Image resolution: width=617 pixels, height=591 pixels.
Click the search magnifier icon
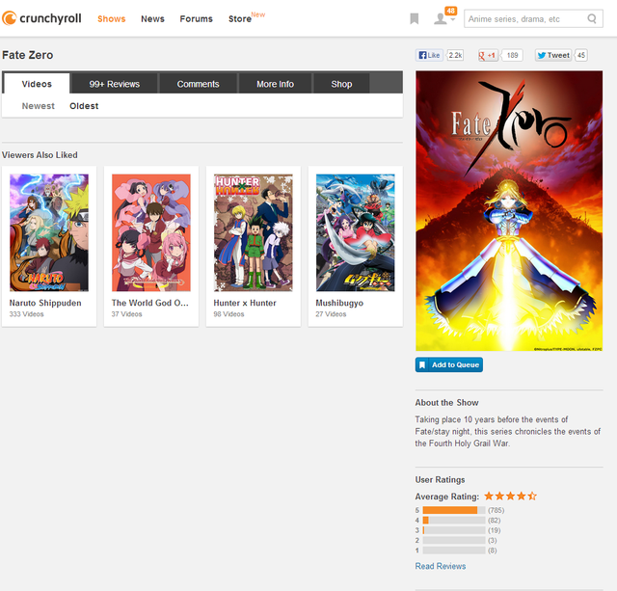(x=592, y=18)
